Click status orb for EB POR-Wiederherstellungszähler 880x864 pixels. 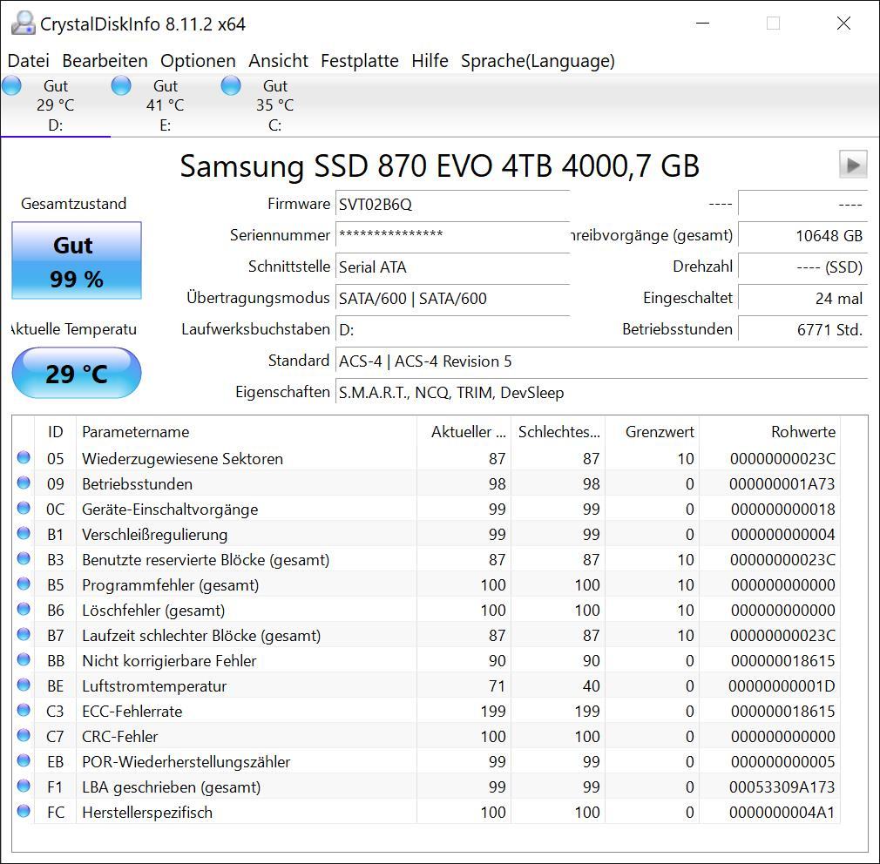pos(24,760)
